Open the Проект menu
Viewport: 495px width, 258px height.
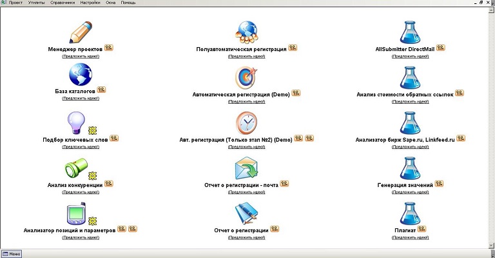[15, 3]
